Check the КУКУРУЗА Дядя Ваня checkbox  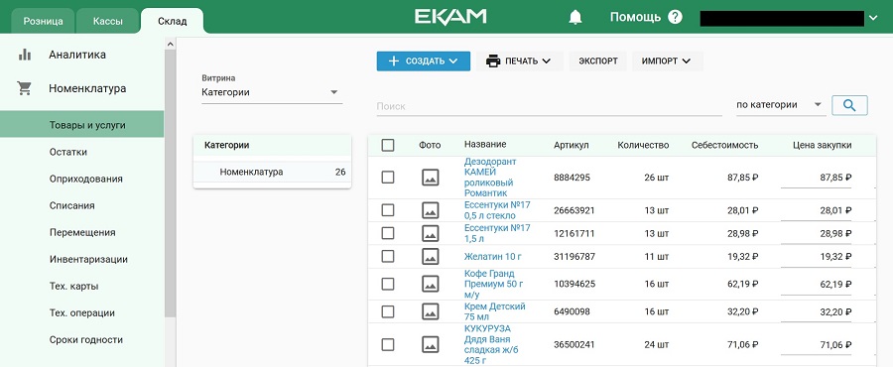click(388, 344)
